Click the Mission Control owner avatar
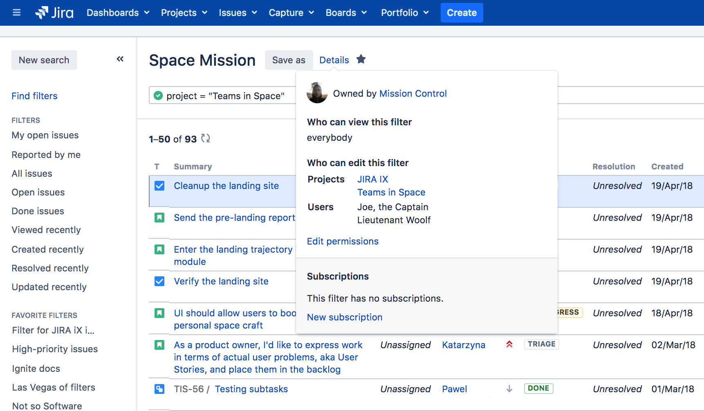 pyautogui.click(x=317, y=93)
